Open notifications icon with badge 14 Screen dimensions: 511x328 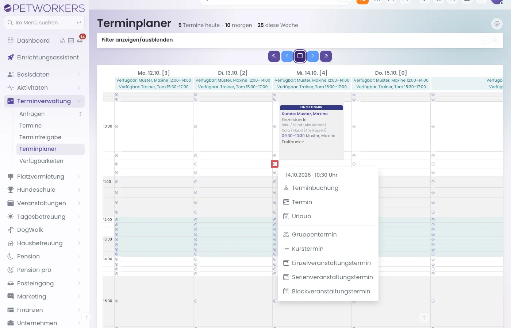tap(80, 40)
